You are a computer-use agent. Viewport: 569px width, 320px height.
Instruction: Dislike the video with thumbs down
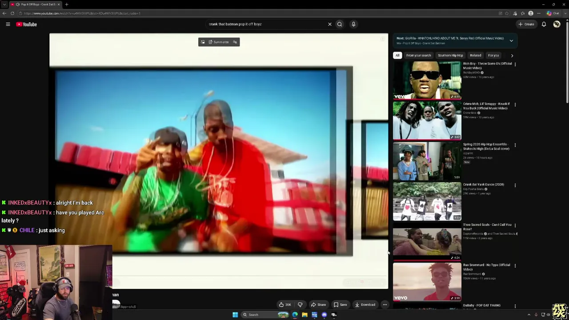[x=300, y=304]
